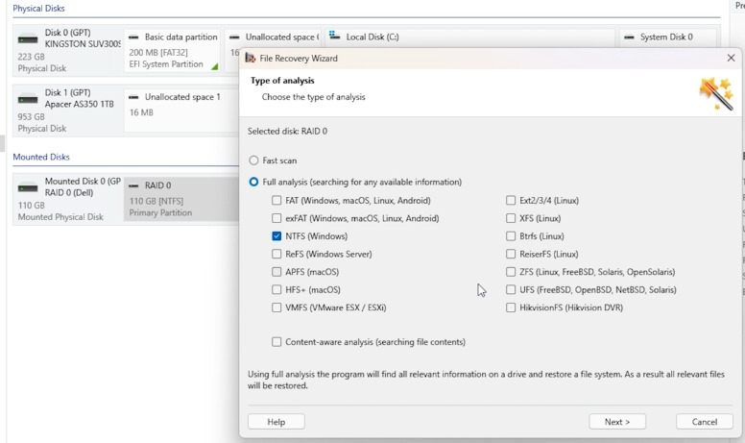Click the '953 GB' size under Disk 1
This screenshot has width=745, height=443.
click(x=32, y=116)
